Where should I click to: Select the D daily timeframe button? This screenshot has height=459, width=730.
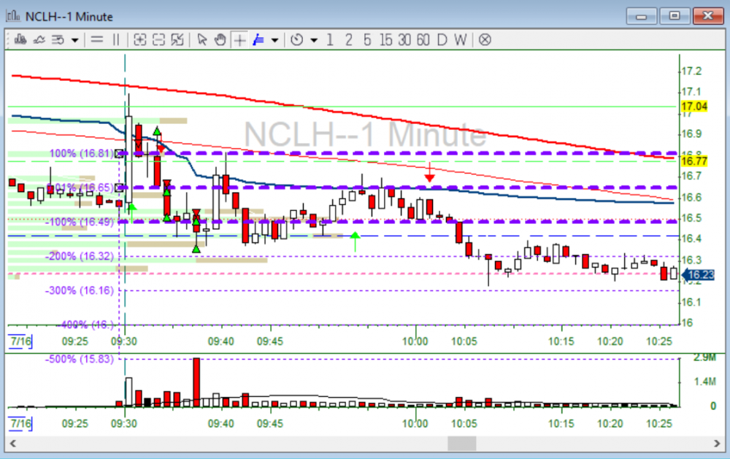click(x=442, y=39)
